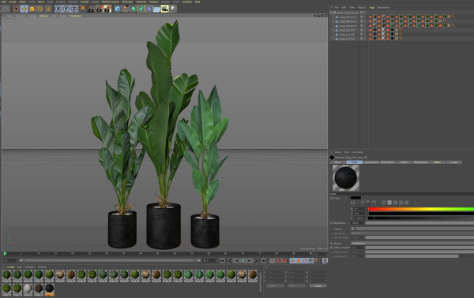Go to start of timeline
Screen dimensions: 474x298
(222, 261)
